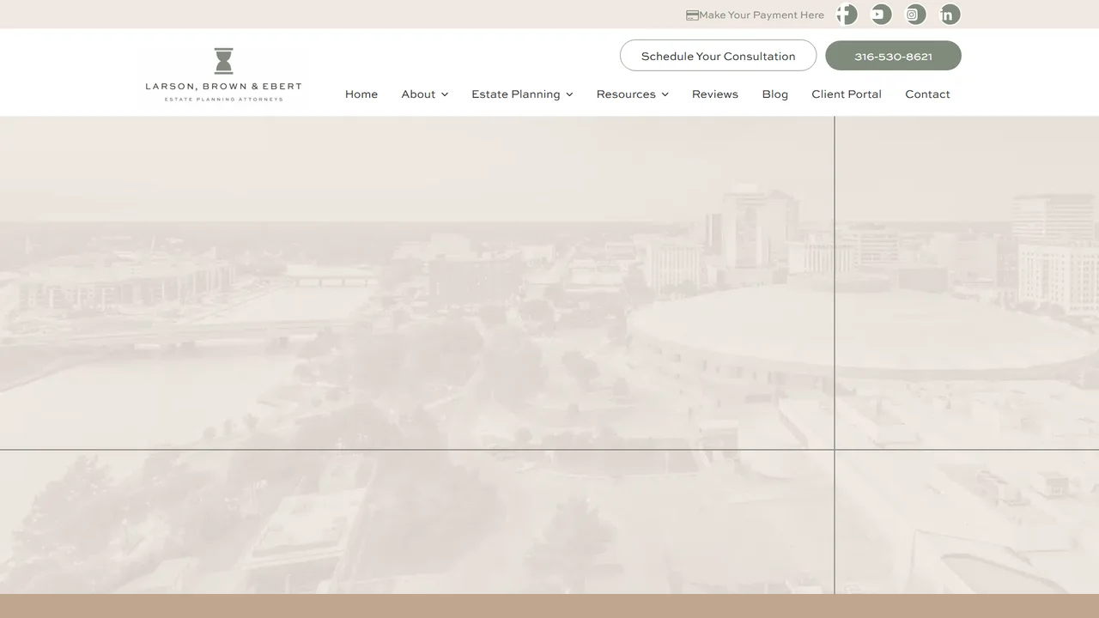Image resolution: width=1099 pixels, height=618 pixels.
Task: Go to the Home menu item
Action: 361,94
